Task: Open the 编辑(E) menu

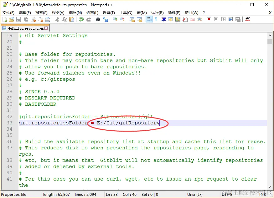Action: coord(25,13)
